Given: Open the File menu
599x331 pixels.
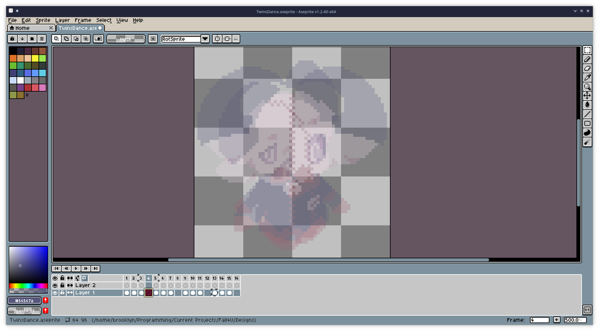Looking at the screenshot, I should click(12, 20).
